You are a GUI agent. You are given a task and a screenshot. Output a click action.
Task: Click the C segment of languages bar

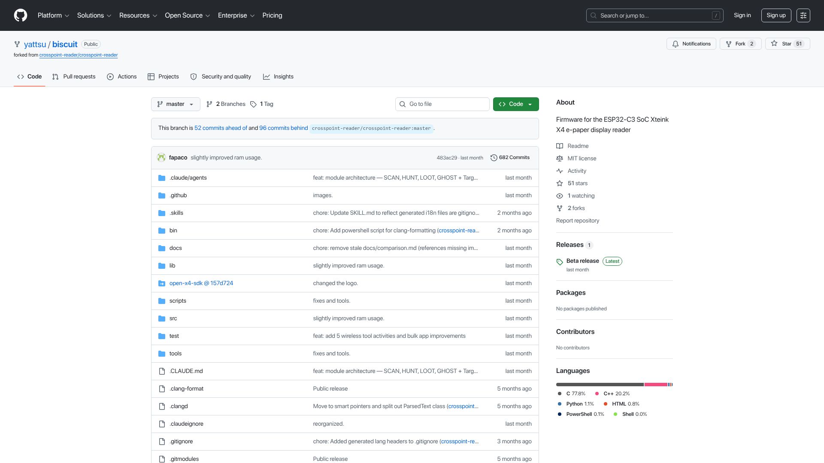tap(600, 385)
